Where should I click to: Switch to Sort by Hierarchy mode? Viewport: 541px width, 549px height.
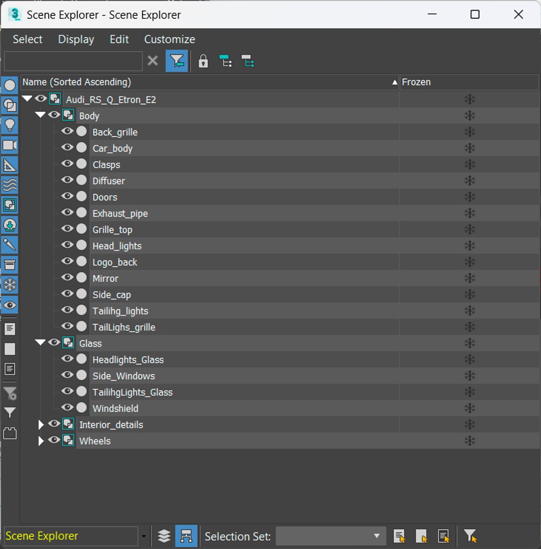pos(186,536)
